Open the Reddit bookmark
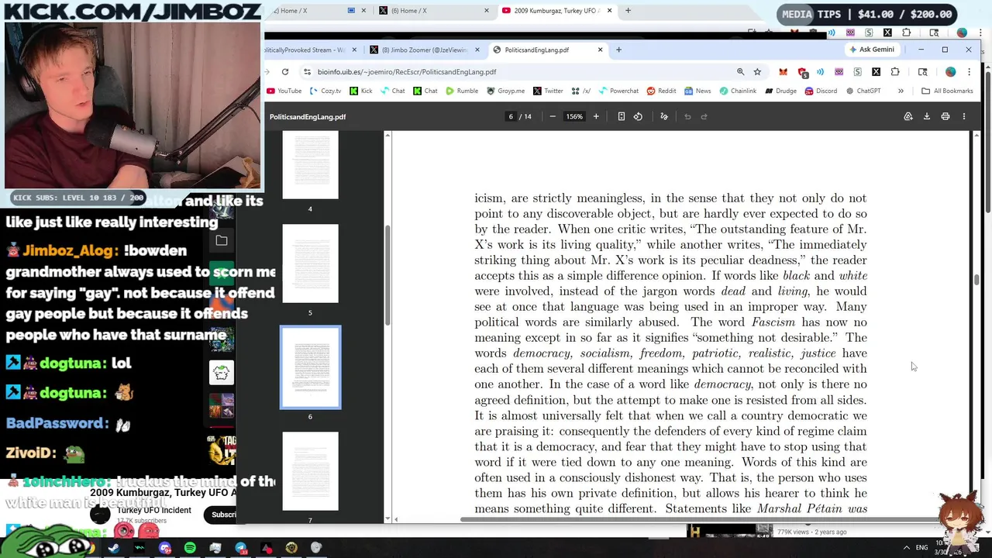This screenshot has width=992, height=558. 661,91
